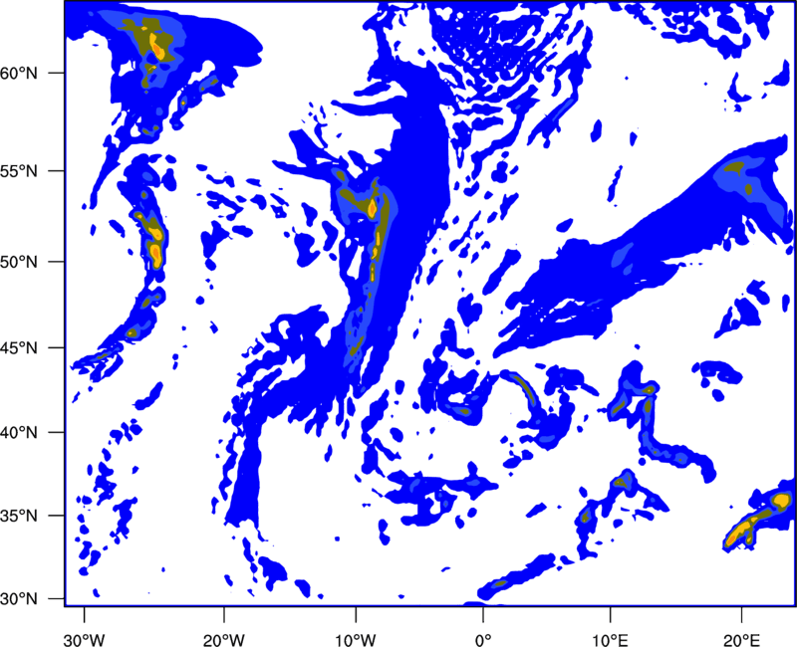Click the 55°N latitude label
This screenshot has height=647, width=797.
[18, 171]
